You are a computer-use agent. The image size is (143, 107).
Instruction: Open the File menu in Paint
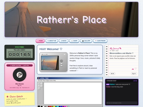(x=39, y=81)
